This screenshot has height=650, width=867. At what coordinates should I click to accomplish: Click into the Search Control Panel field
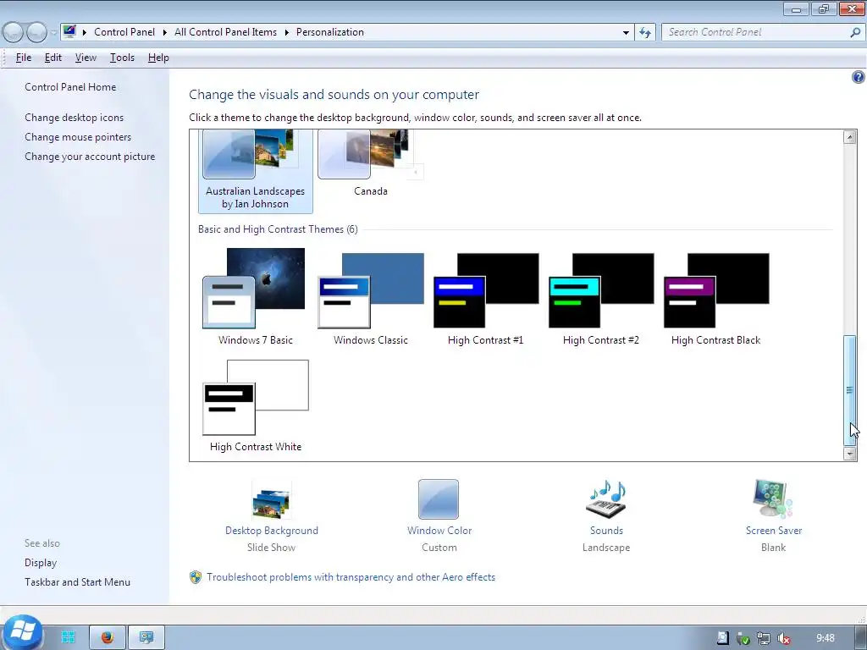pyautogui.click(x=754, y=32)
